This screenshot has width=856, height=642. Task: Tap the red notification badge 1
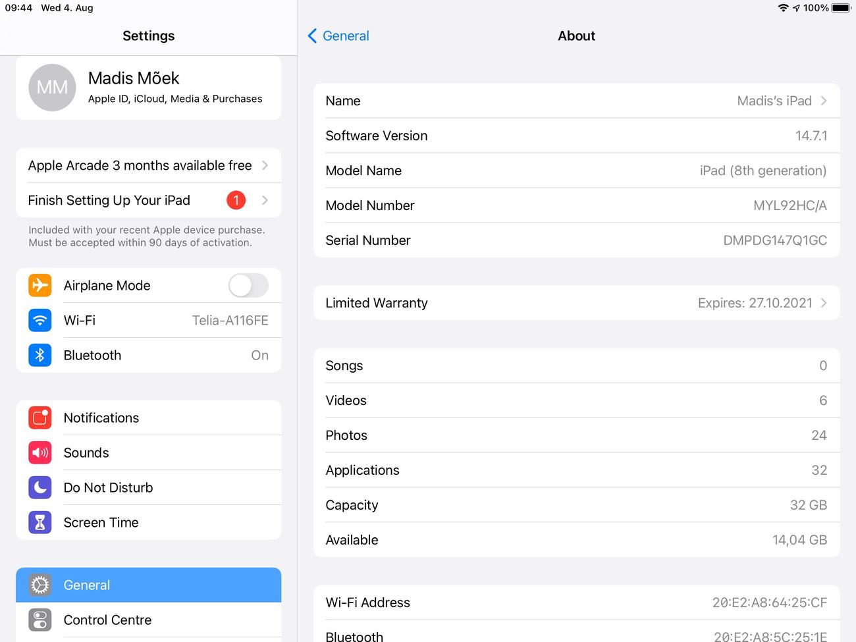[236, 200]
